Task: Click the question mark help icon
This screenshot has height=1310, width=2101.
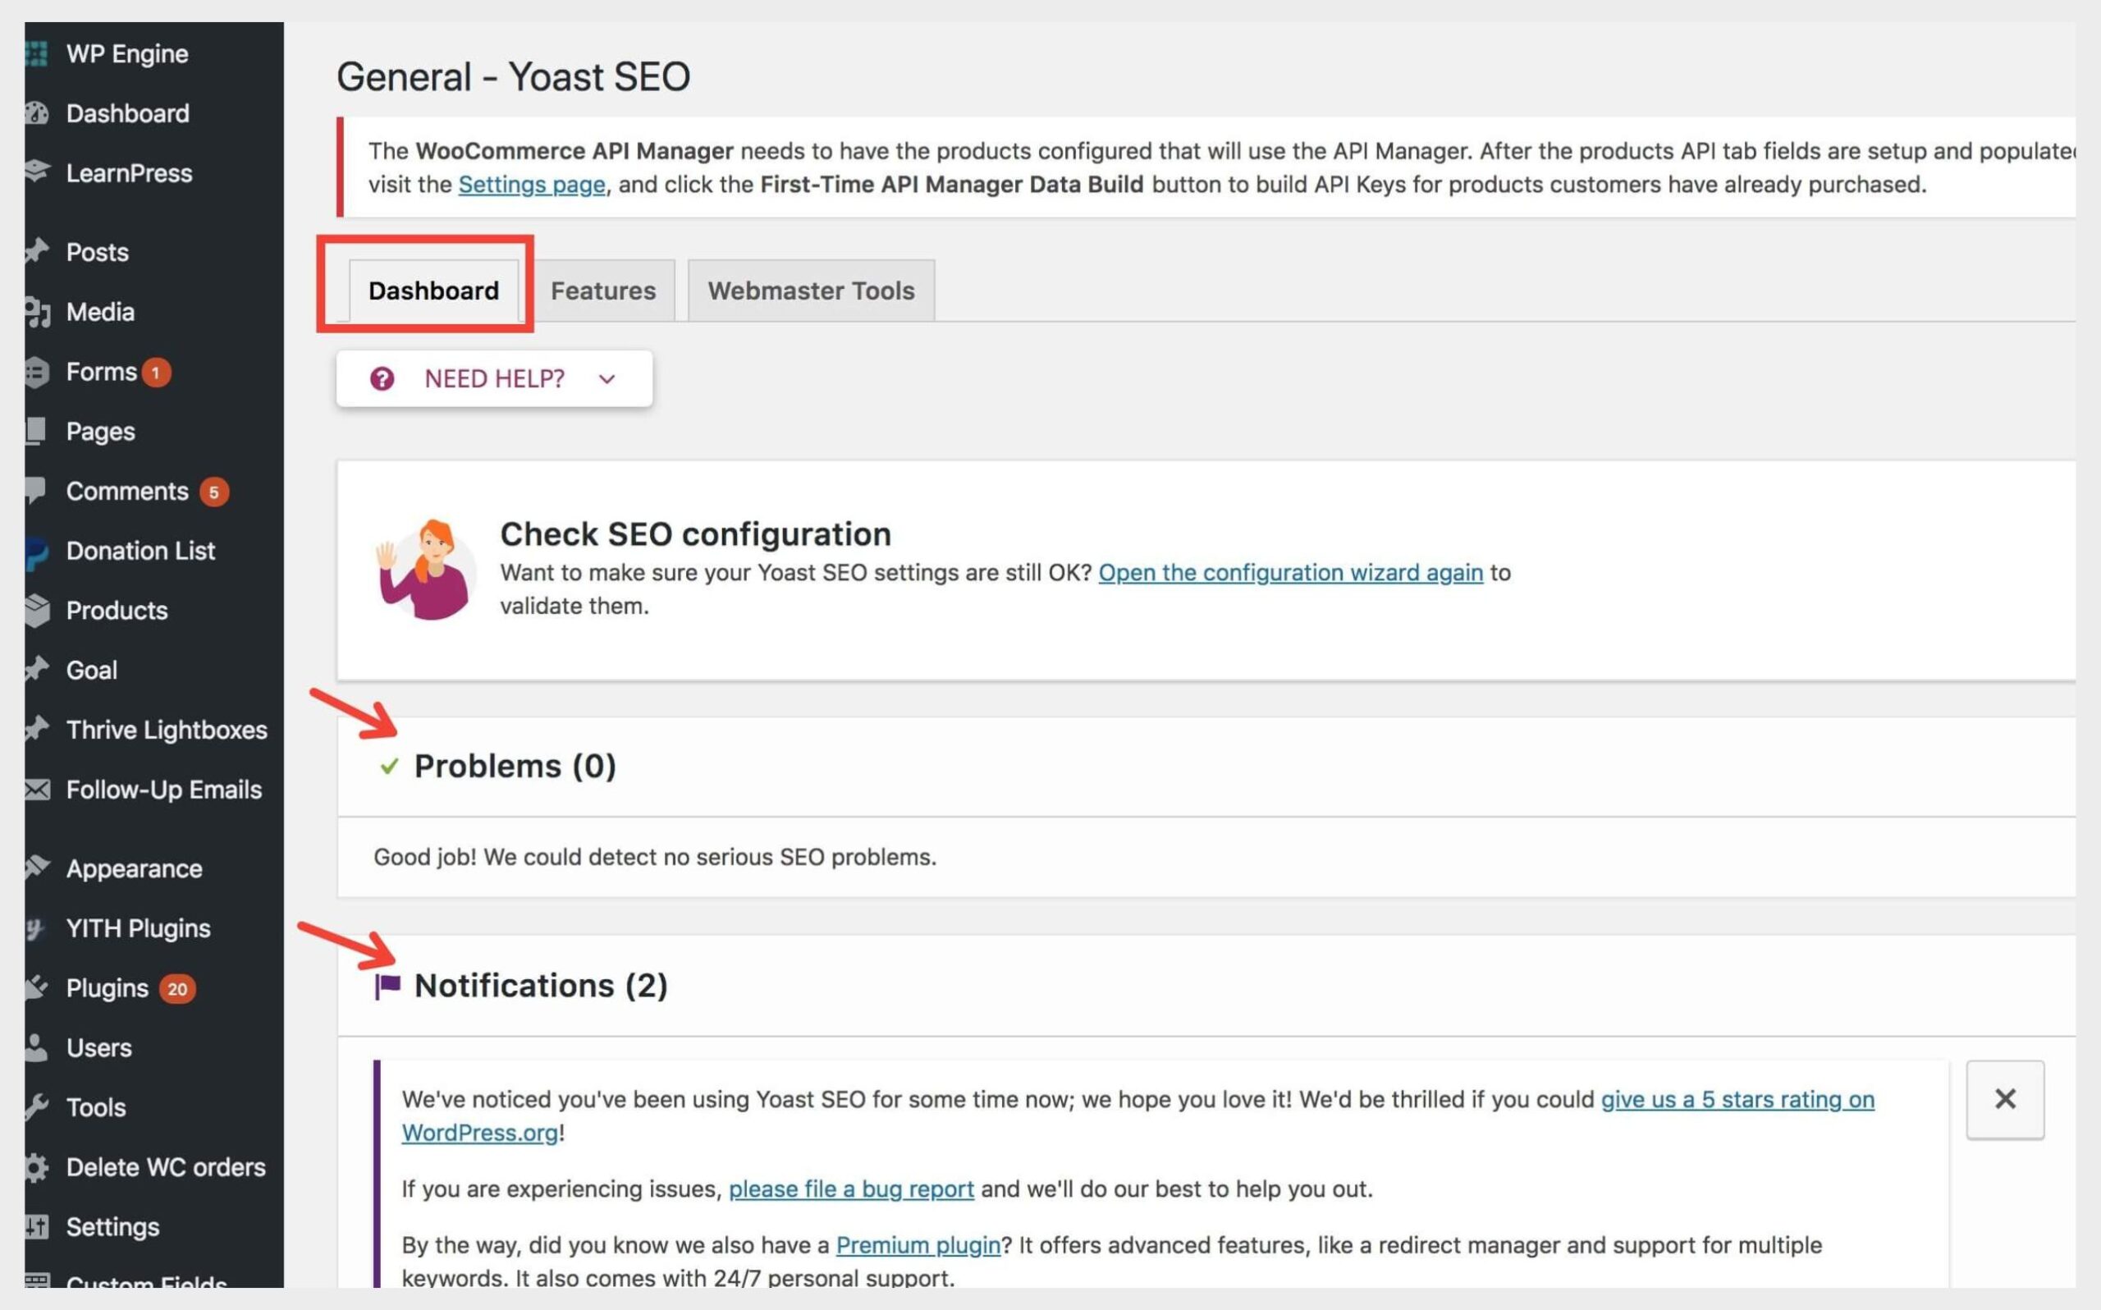Action: point(382,378)
